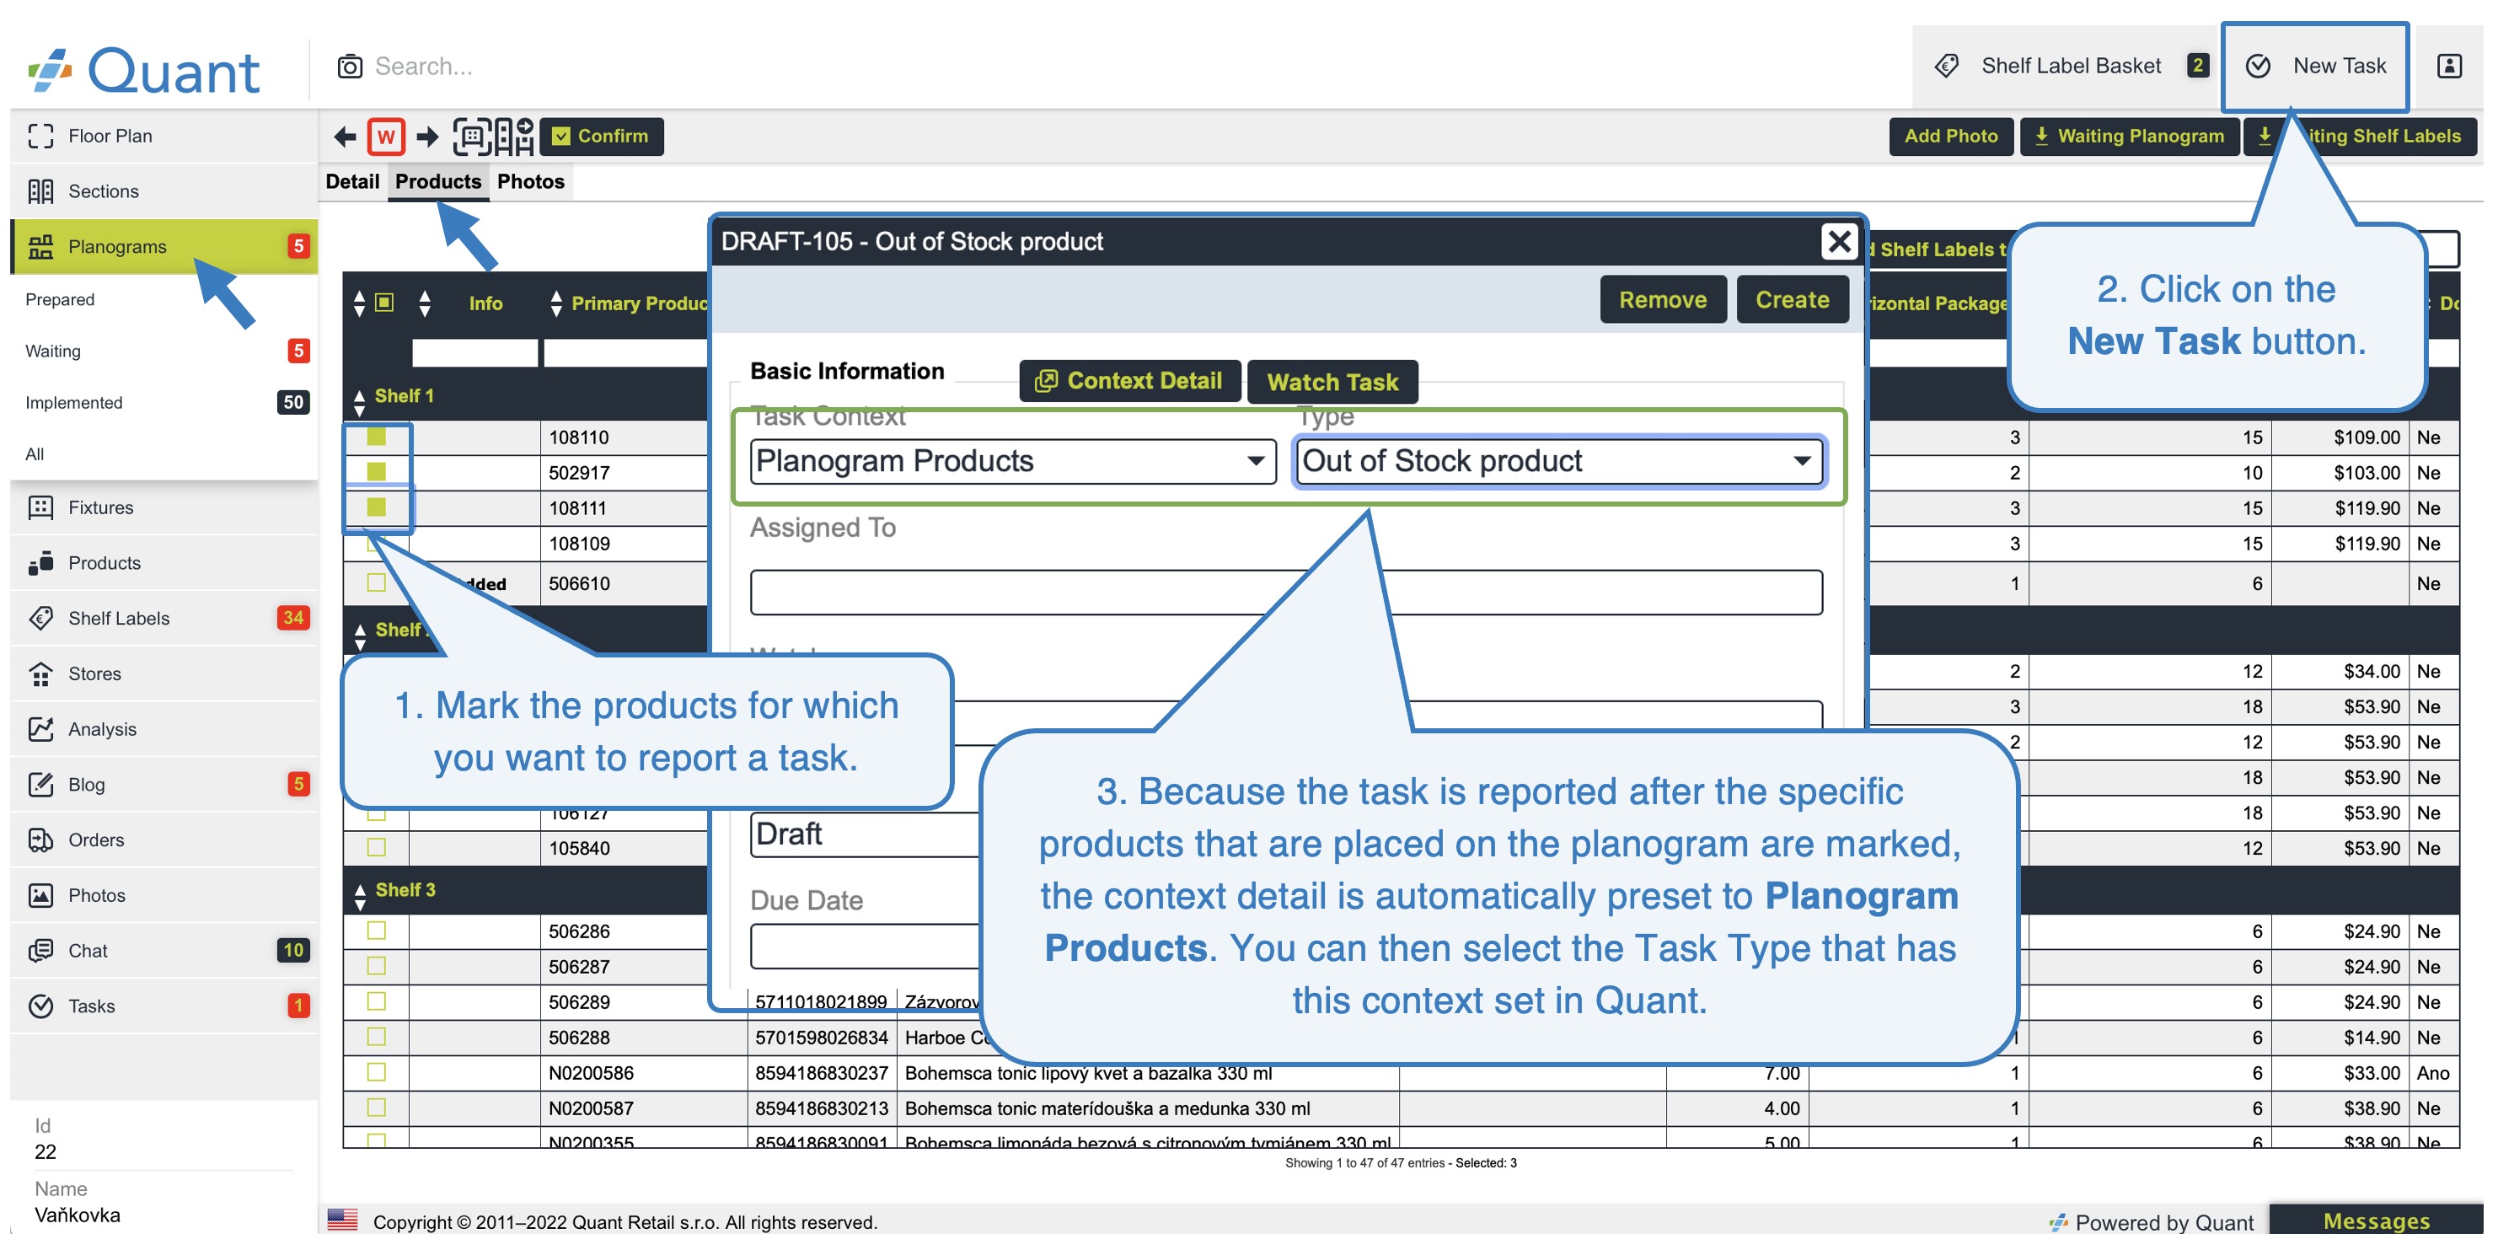Click the Quant logo
This screenshot has height=1234, width=2498.
[143, 70]
